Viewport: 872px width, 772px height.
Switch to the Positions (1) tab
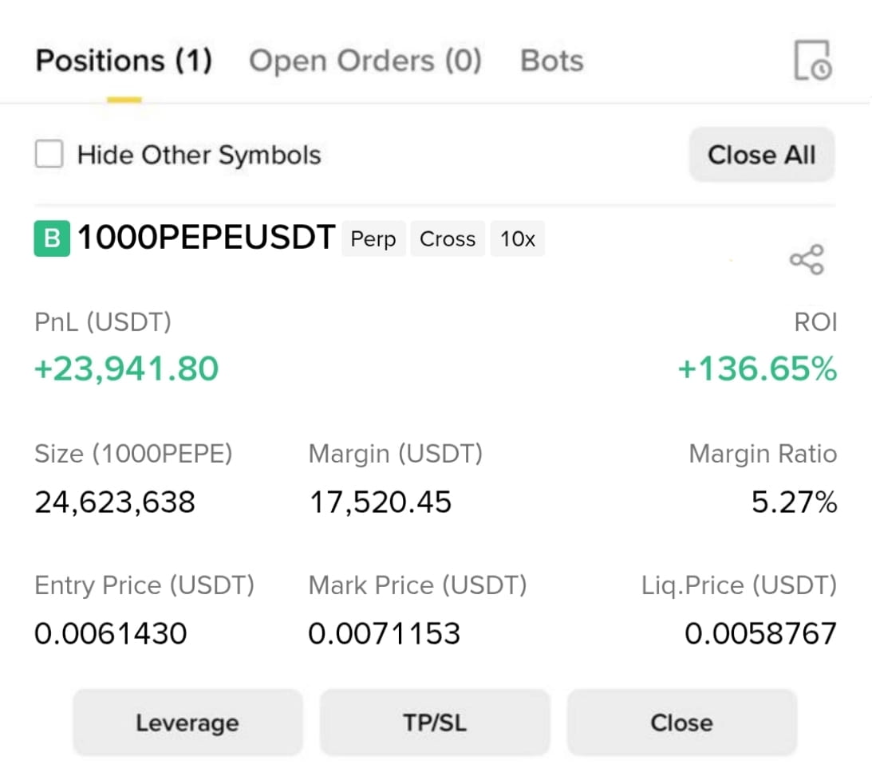[x=124, y=60]
